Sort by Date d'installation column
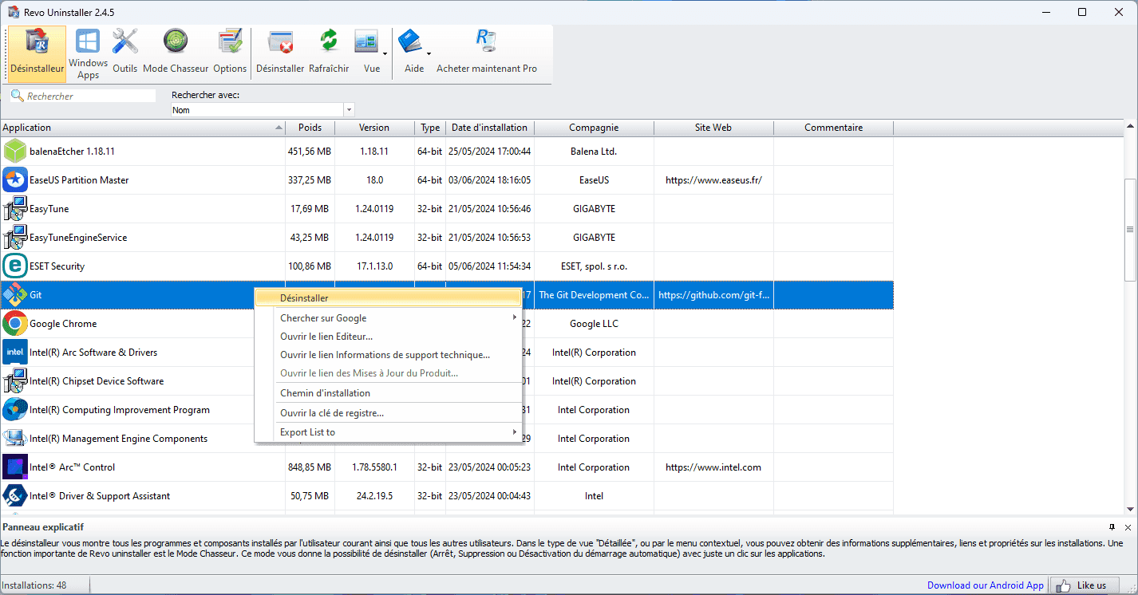 [x=490, y=128]
